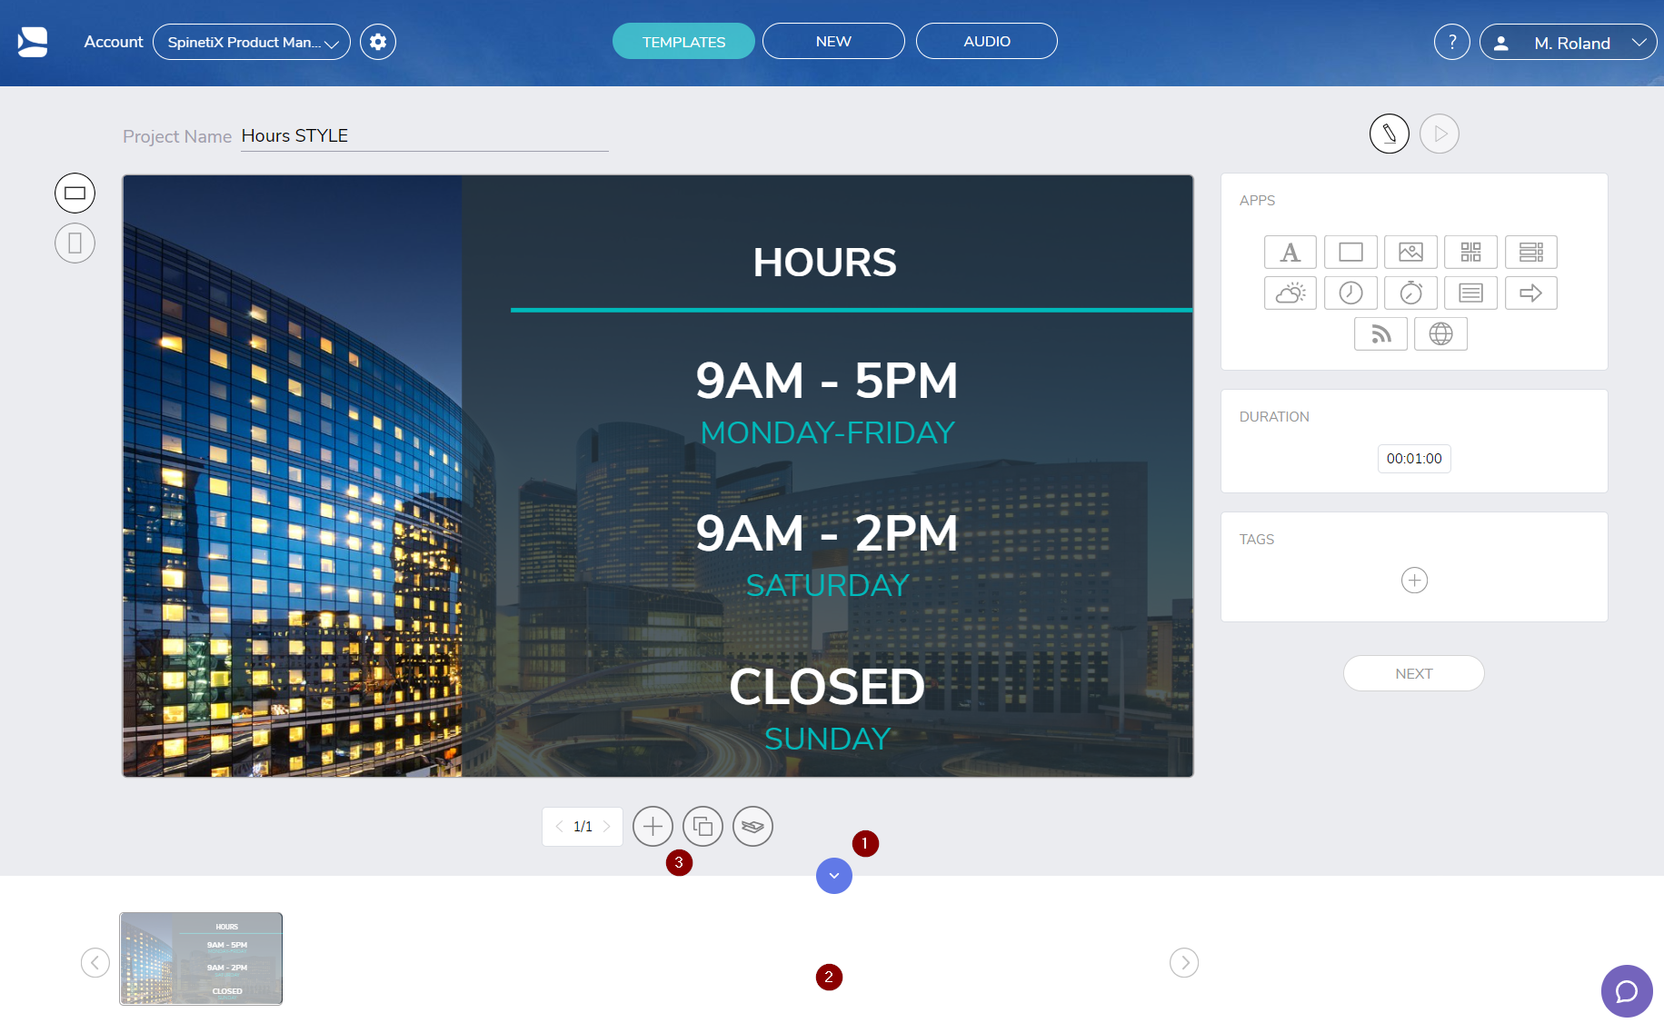Open the account settings gear
1664x1023 pixels.
[378, 42]
